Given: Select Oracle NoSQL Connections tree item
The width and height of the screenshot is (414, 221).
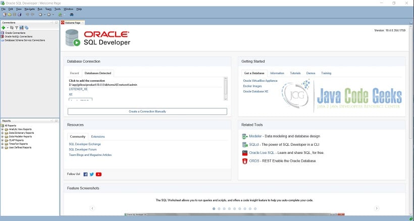Looking at the screenshot, I should point(18,37).
